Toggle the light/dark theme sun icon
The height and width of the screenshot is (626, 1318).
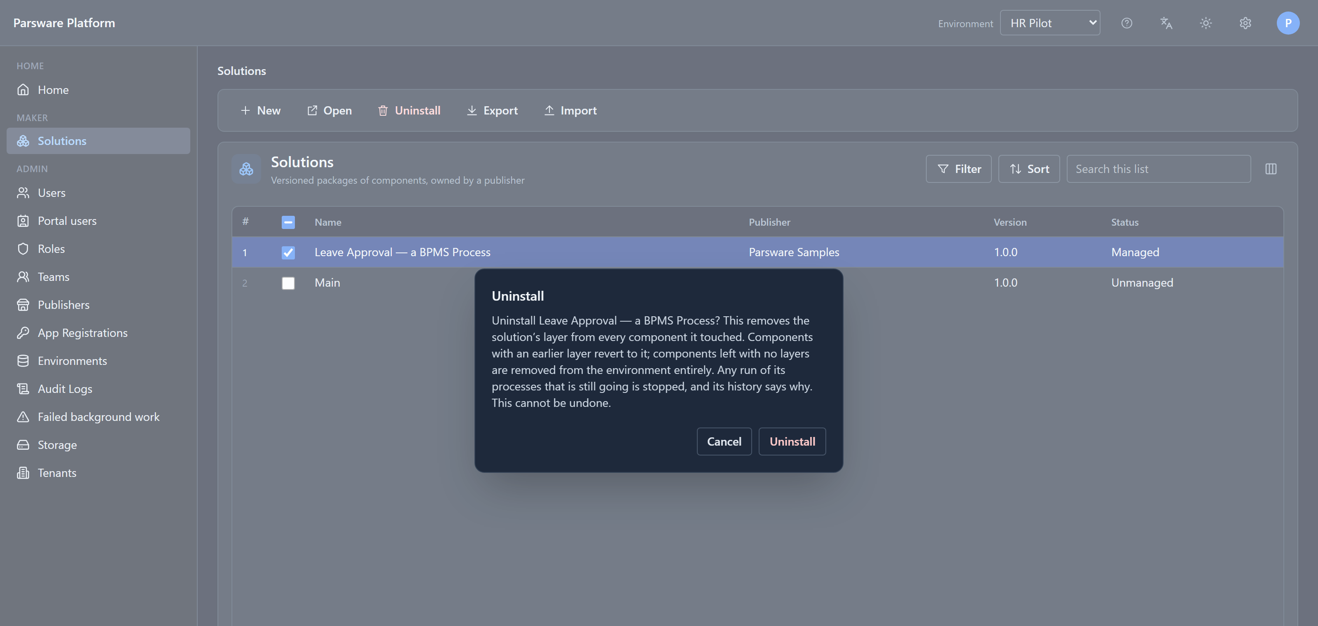click(x=1206, y=23)
